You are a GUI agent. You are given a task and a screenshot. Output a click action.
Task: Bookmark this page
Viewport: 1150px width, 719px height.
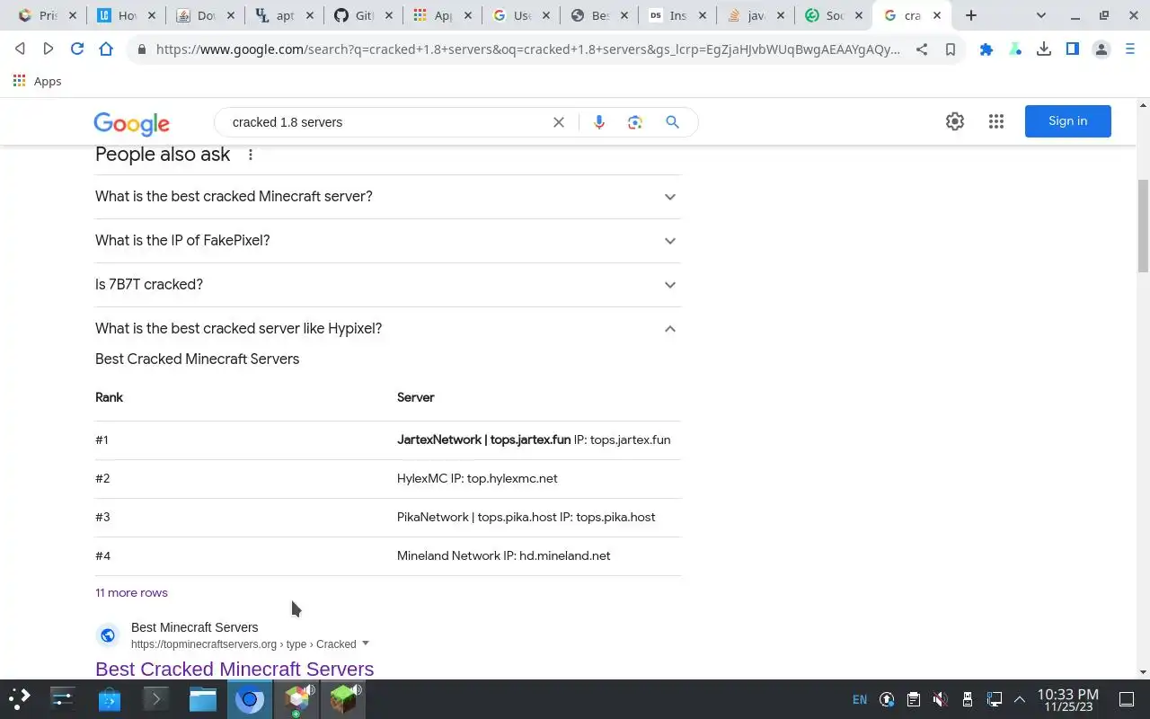point(951,49)
